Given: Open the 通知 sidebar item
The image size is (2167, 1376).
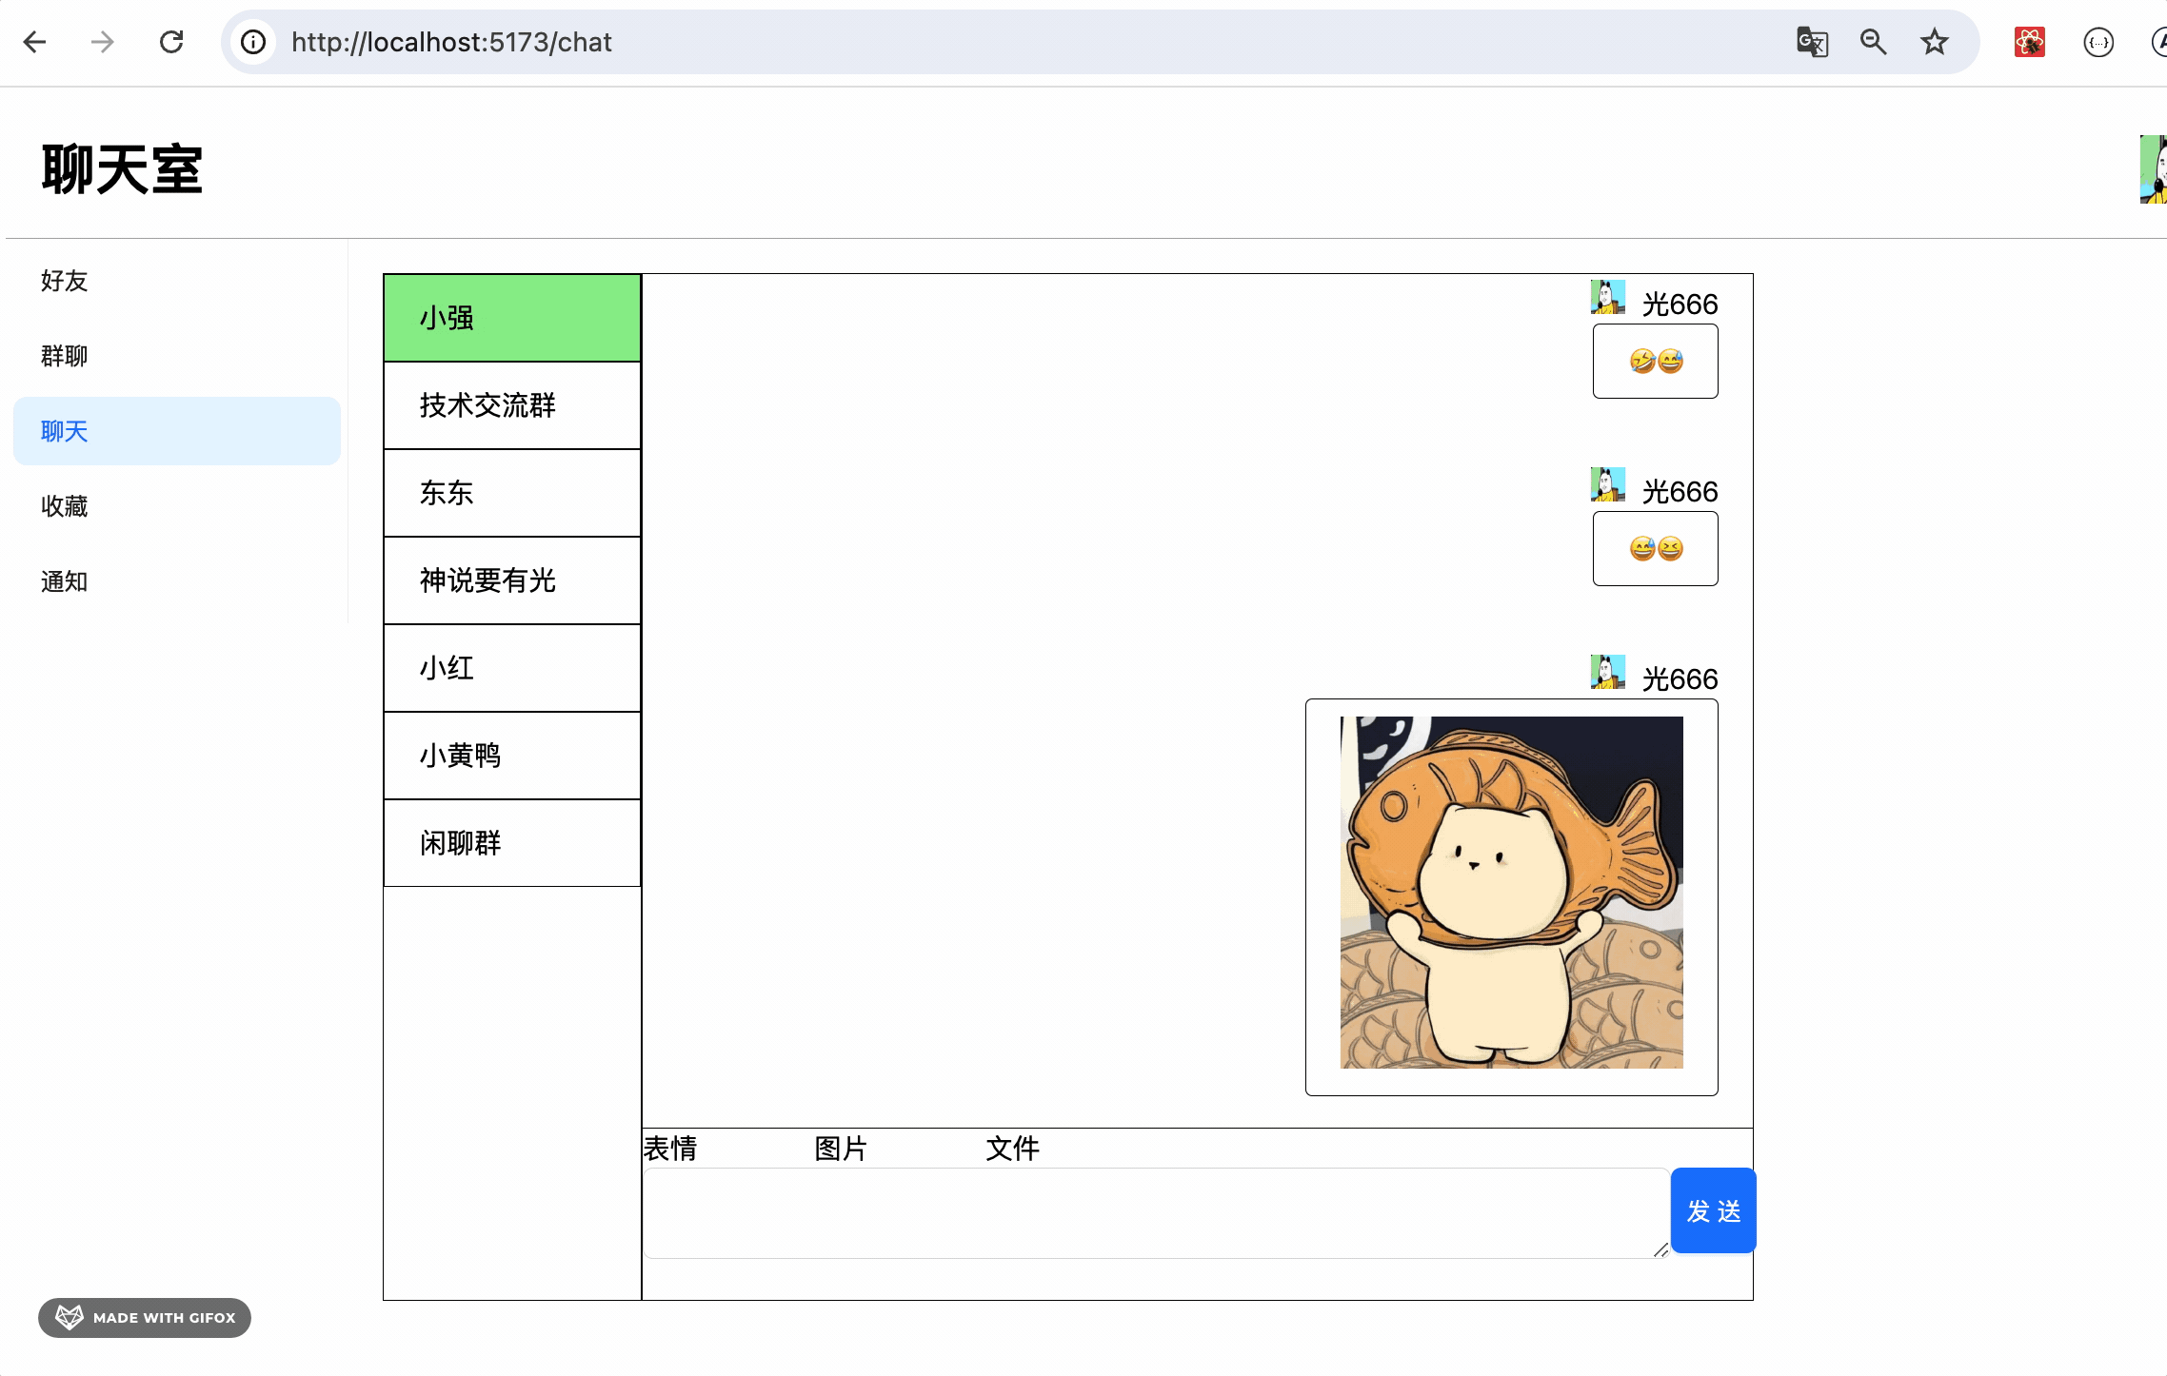Looking at the screenshot, I should pyautogui.click(x=65, y=581).
